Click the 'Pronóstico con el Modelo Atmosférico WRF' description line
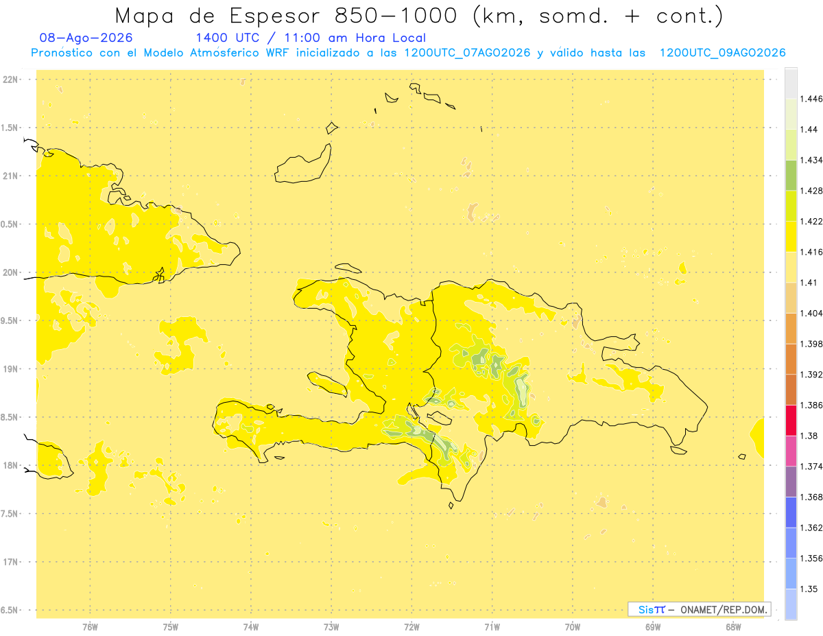This screenshot has width=823, height=636. coord(408,53)
